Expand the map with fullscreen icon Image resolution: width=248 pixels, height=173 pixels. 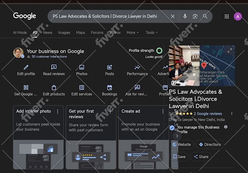click(230, 51)
